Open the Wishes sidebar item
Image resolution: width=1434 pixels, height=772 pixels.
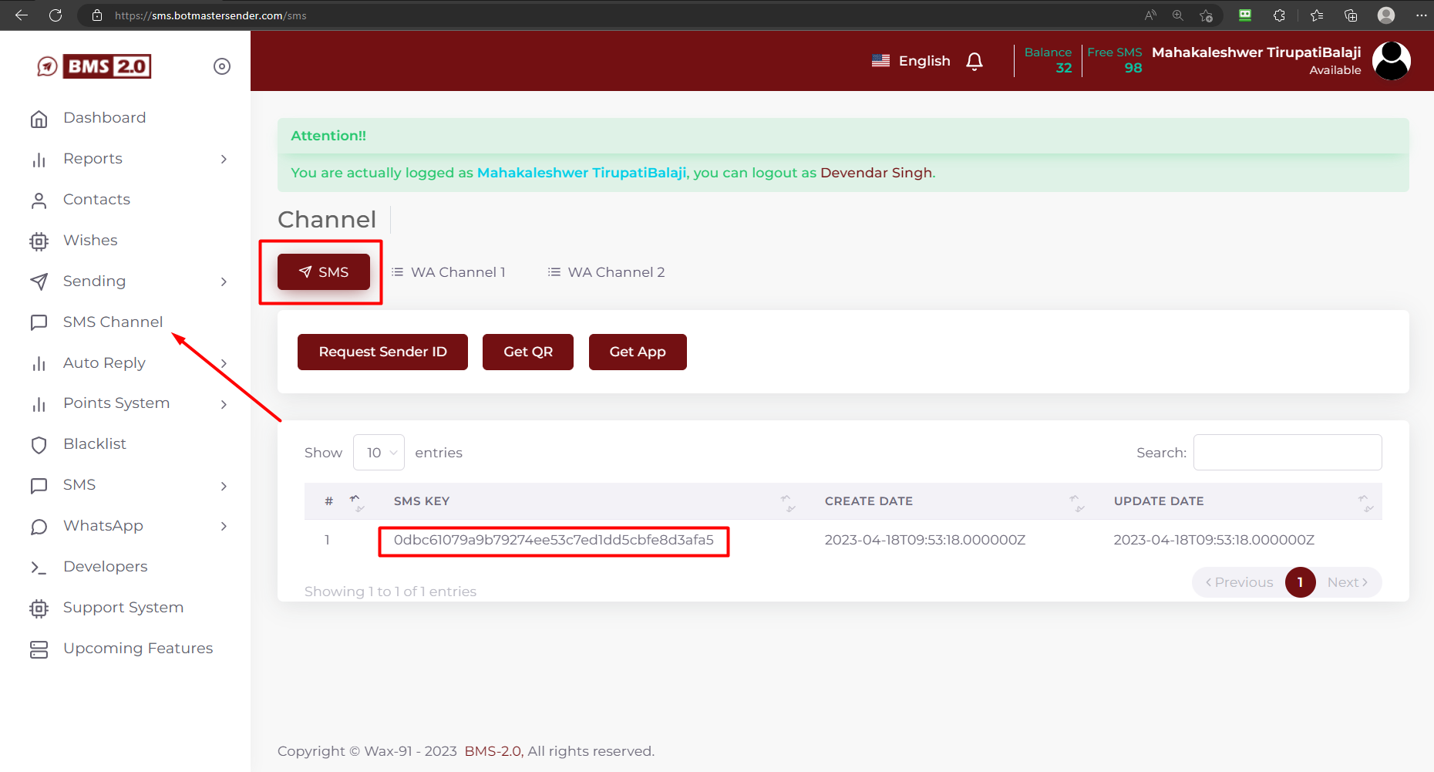click(x=90, y=241)
